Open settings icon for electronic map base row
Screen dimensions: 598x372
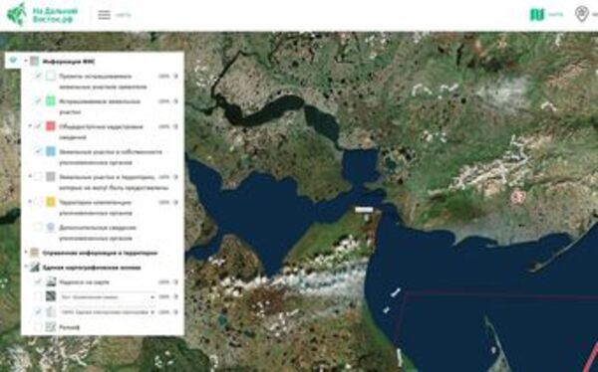pyautogui.click(x=175, y=312)
